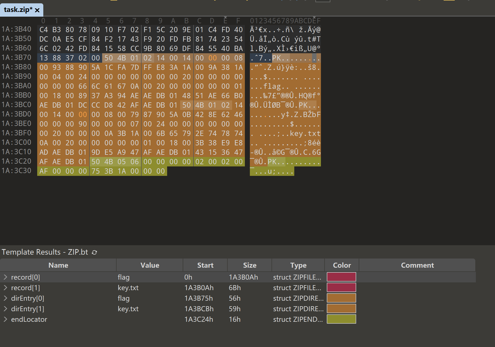Sort by the Name column header
The height and width of the screenshot is (347, 495).
[58, 265]
